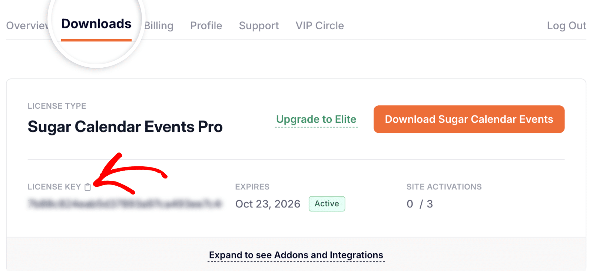This screenshot has width=593, height=271.
Task: Copy the license key using the clipboard icon
Action: [x=87, y=187]
